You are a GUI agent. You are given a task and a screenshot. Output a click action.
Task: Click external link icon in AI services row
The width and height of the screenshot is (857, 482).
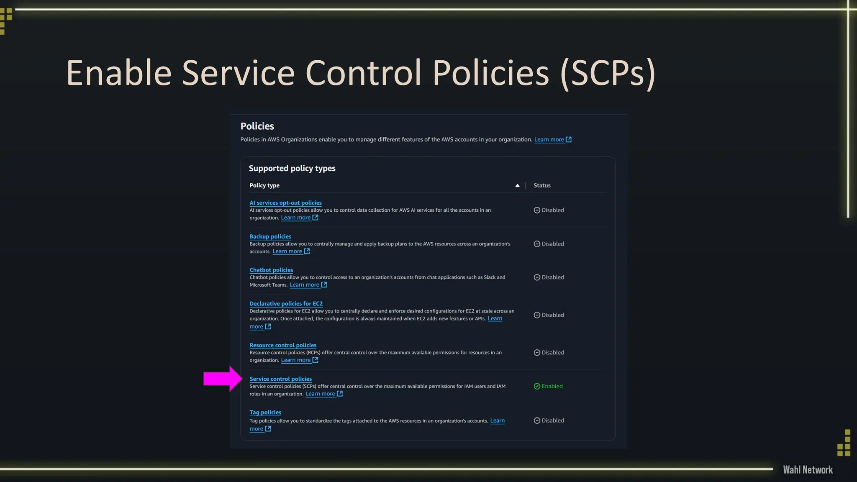(x=316, y=218)
